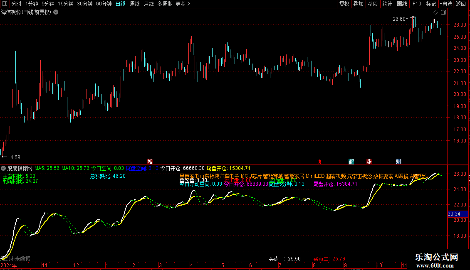Click the red 增 event marker

(x=150, y=162)
